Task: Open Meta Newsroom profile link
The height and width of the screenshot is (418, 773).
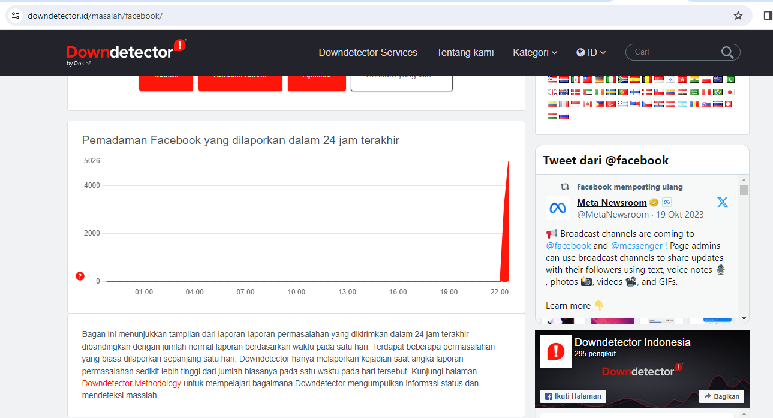Action: (612, 202)
